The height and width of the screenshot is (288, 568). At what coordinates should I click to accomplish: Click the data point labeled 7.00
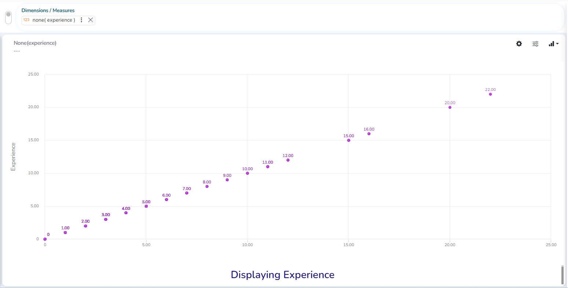pyautogui.click(x=187, y=193)
